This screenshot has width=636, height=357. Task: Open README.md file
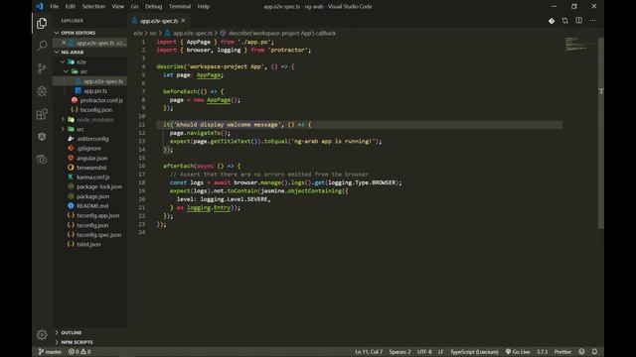[x=92, y=206]
